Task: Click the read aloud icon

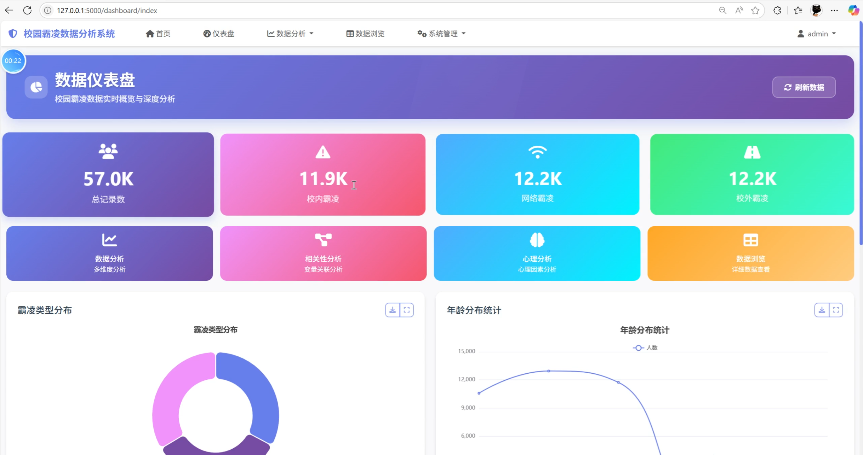Action: click(x=739, y=10)
